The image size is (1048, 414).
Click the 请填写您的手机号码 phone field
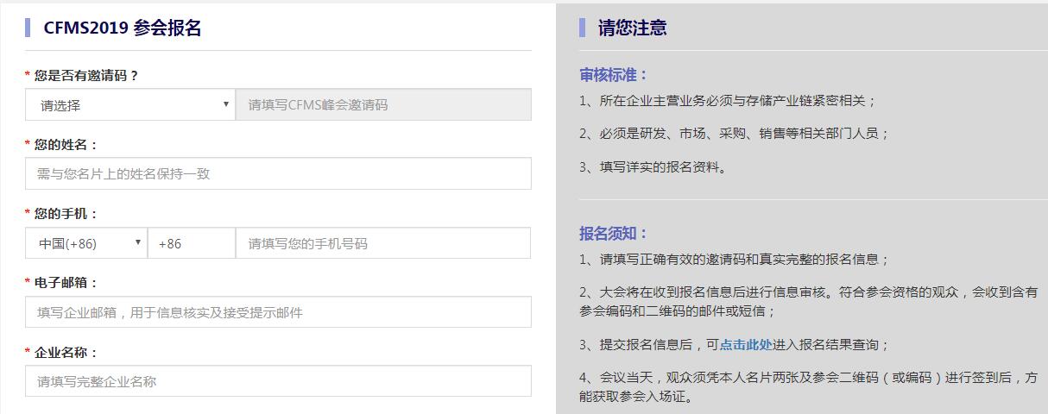383,243
